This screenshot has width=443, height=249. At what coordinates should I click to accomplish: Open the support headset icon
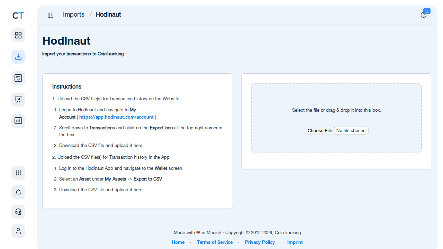pyautogui.click(x=18, y=212)
